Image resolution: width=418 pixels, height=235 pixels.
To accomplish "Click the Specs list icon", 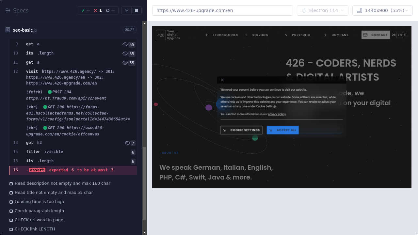I will pyautogui.click(x=8, y=10).
